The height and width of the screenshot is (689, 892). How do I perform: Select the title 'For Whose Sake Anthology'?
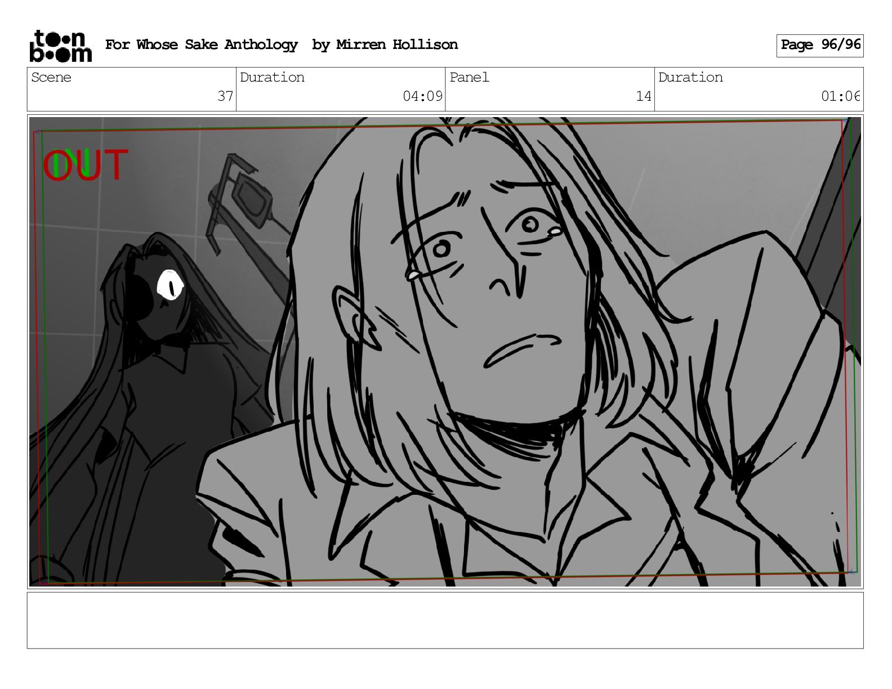coord(202,45)
